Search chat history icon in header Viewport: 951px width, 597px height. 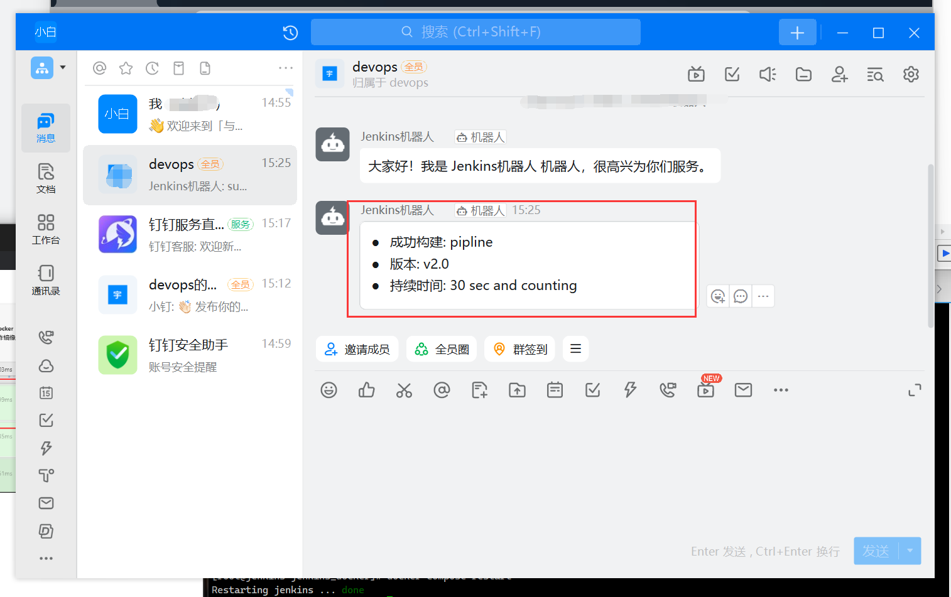[875, 75]
